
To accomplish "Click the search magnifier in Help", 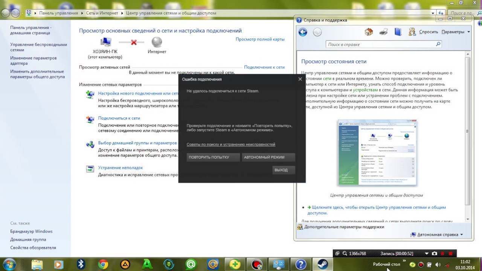I will 438,44.
